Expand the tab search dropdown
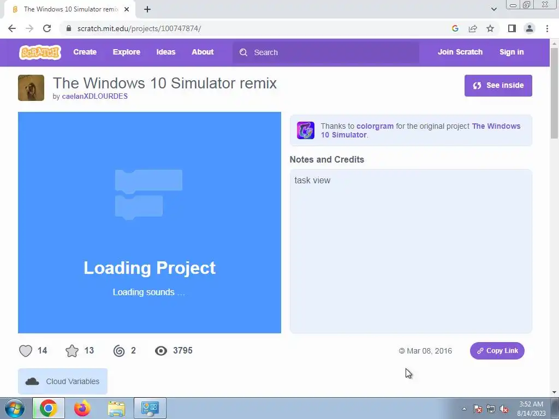The width and height of the screenshot is (559, 419). click(493, 9)
